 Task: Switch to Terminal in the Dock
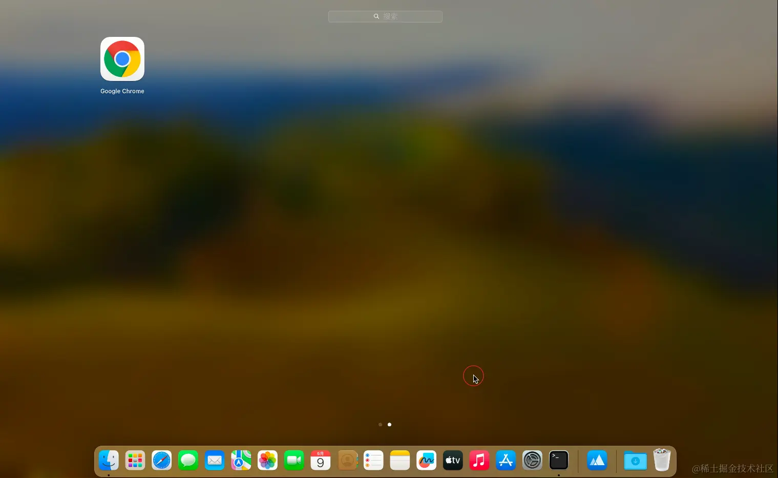pos(559,460)
